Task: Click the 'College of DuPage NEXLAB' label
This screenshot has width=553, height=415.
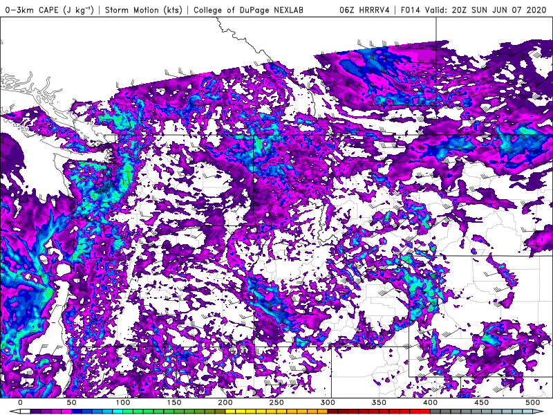Action: pyautogui.click(x=248, y=10)
